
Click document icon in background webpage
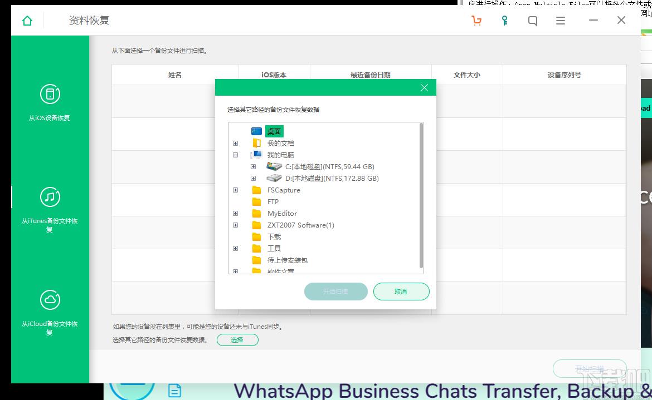(x=174, y=391)
